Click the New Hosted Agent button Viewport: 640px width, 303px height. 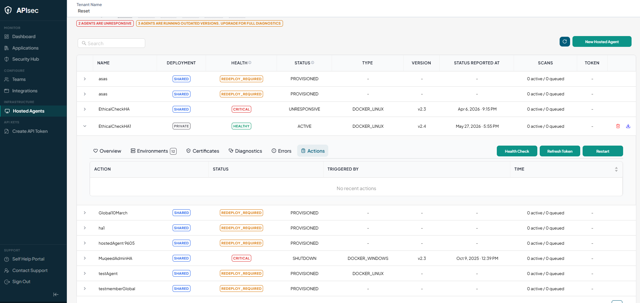(x=602, y=41)
